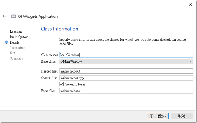197x123 pixels.
Task: Click the Class Information heading
Action: click(x=59, y=29)
